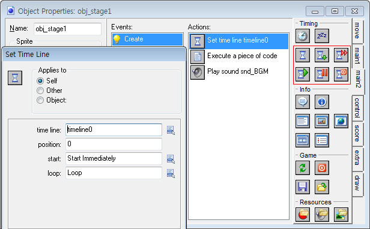Open the time line picker menu button
The image size is (370, 229).
pyautogui.click(x=171, y=130)
